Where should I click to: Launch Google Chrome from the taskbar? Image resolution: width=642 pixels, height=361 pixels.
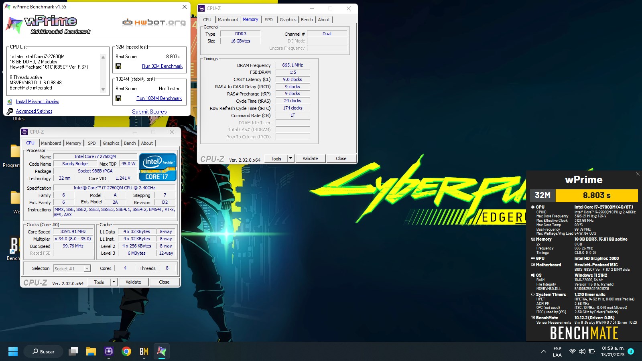pos(126,351)
